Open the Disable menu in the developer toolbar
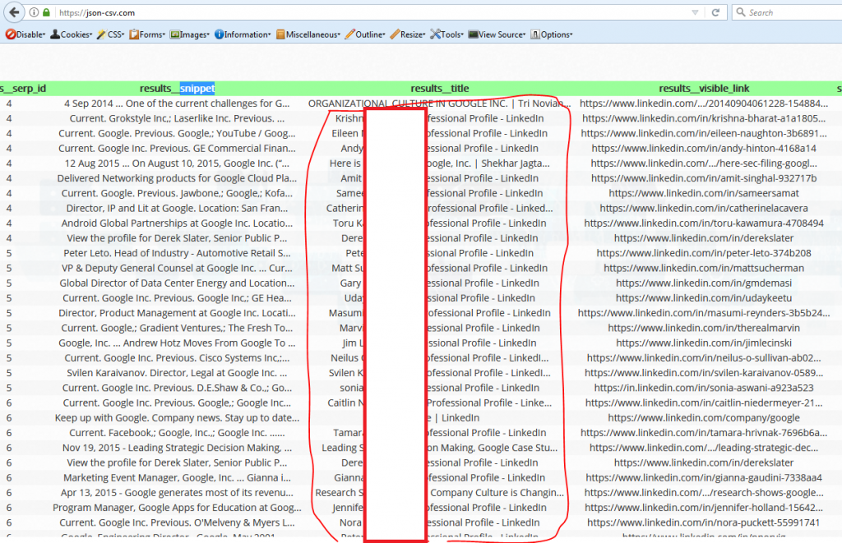Image resolution: width=842 pixels, height=543 pixels. (x=25, y=35)
